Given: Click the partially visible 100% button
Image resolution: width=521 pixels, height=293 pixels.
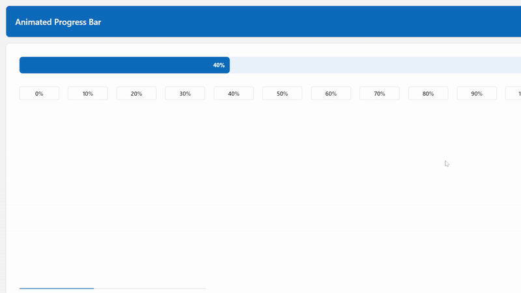Looking at the screenshot, I should click(514, 93).
